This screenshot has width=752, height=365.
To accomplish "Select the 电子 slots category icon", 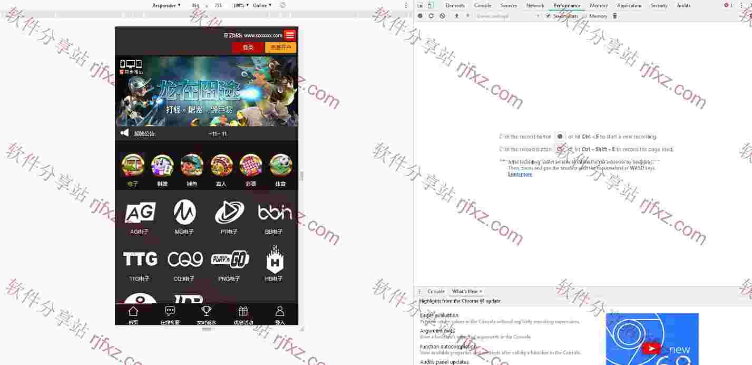I will pos(133,165).
